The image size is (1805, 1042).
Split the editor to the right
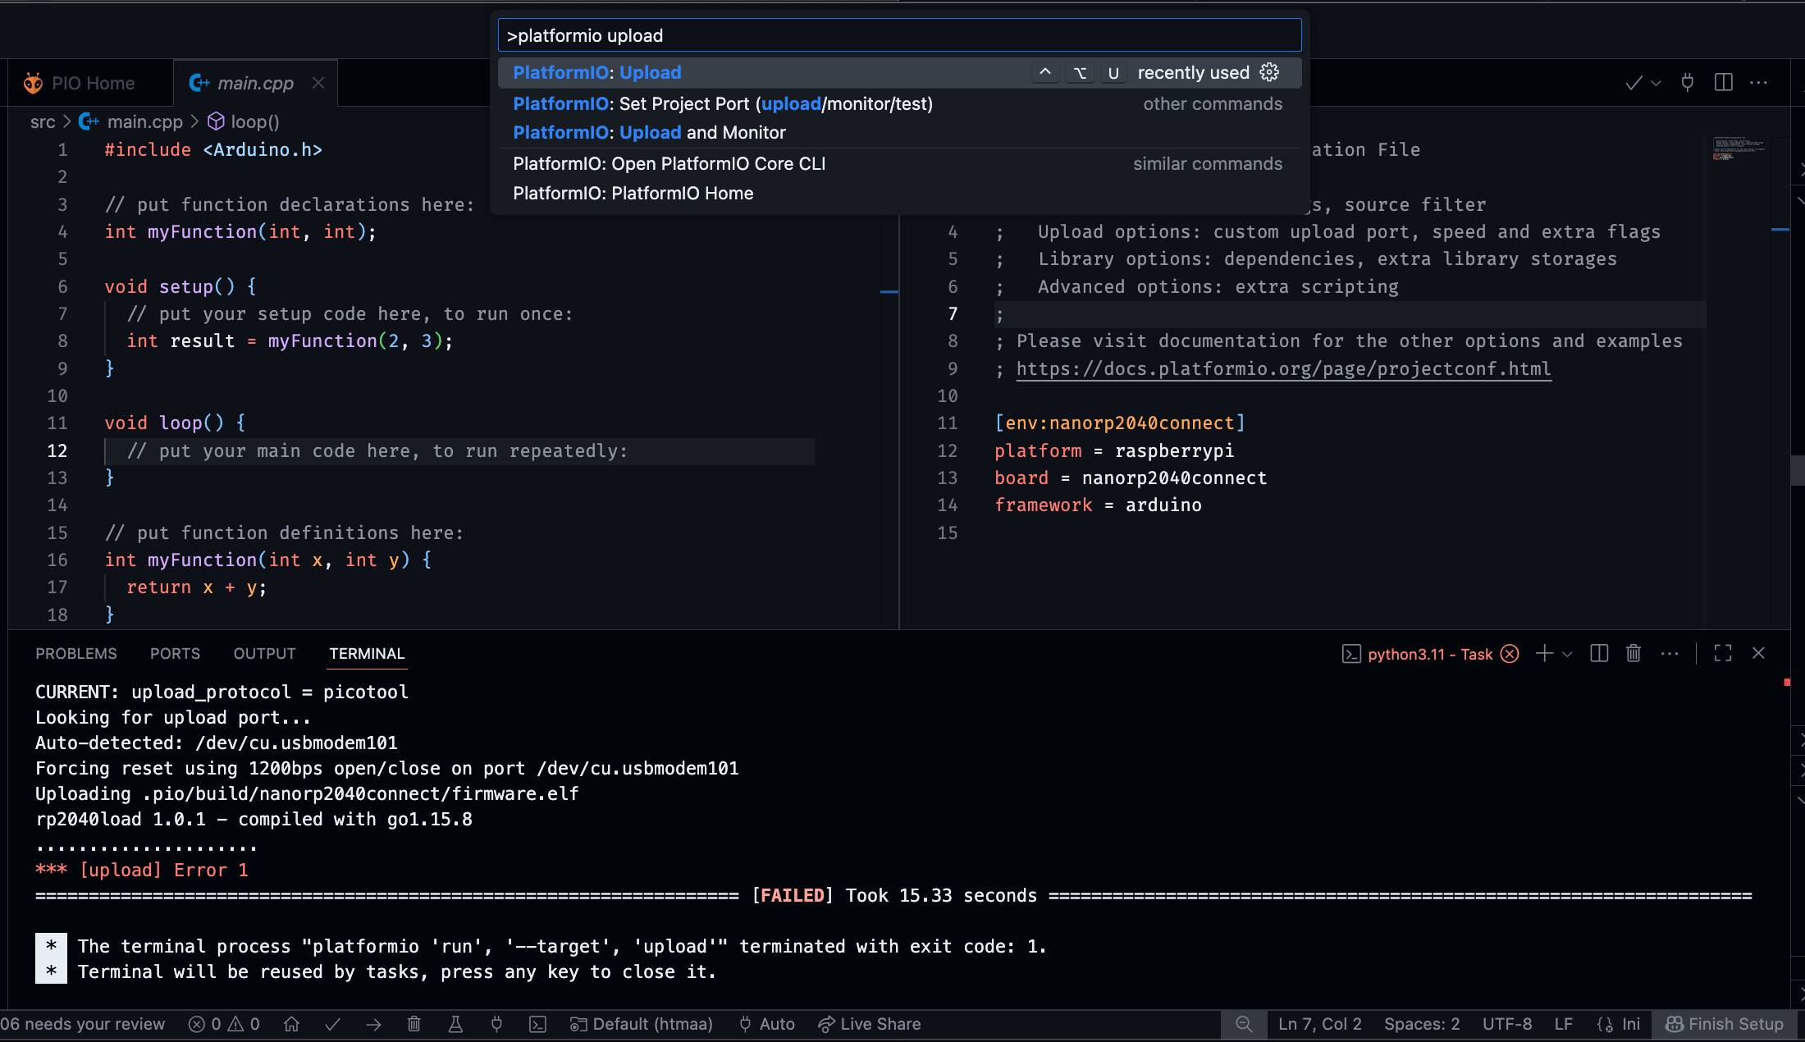pos(1723,82)
